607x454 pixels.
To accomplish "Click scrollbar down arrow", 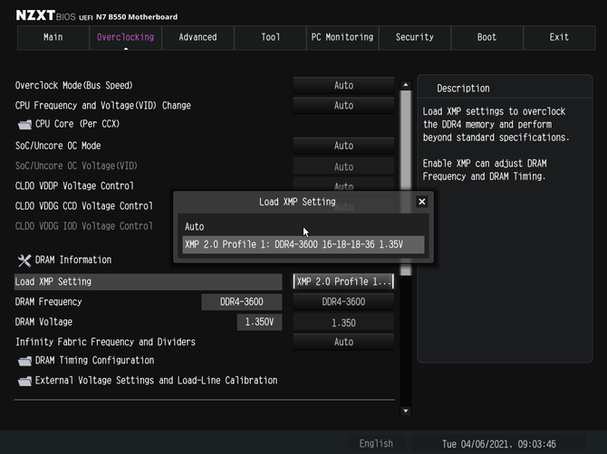I will (x=406, y=411).
